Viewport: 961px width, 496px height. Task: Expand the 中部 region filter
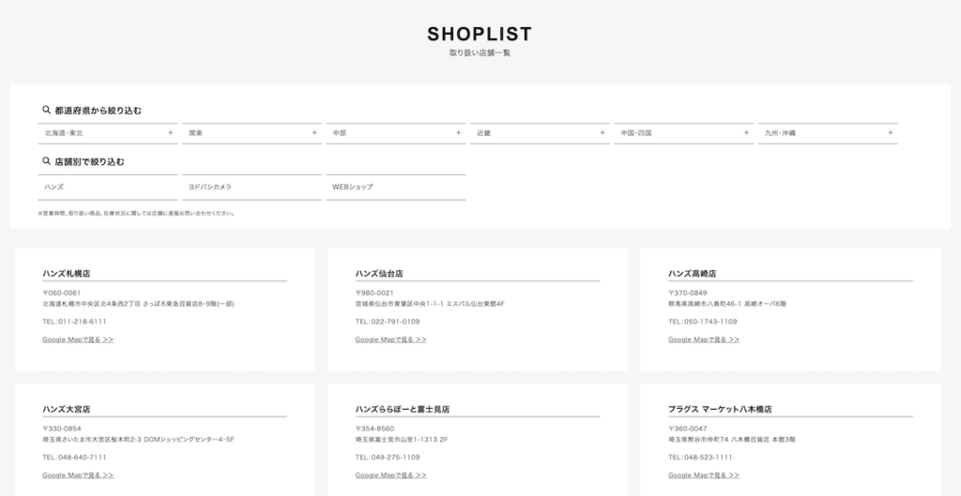396,133
